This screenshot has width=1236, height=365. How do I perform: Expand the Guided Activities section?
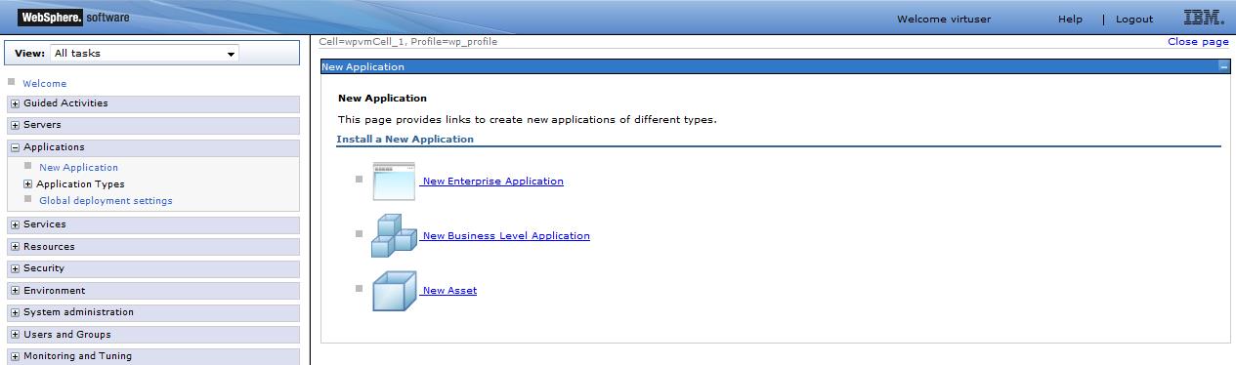click(15, 103)
